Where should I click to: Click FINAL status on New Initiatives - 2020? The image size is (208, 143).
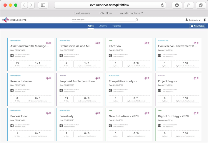coord(111,111)
